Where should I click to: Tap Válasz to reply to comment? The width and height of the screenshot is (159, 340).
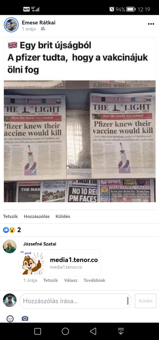[71, 280]
